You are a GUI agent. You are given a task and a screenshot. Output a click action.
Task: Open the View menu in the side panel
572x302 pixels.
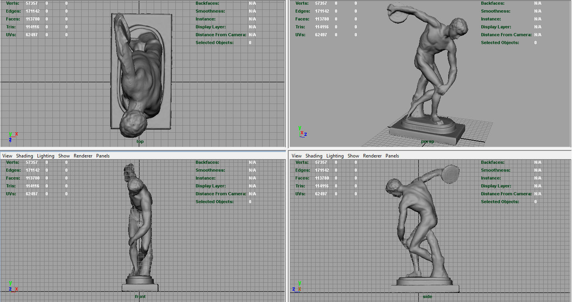pos(296,156)
